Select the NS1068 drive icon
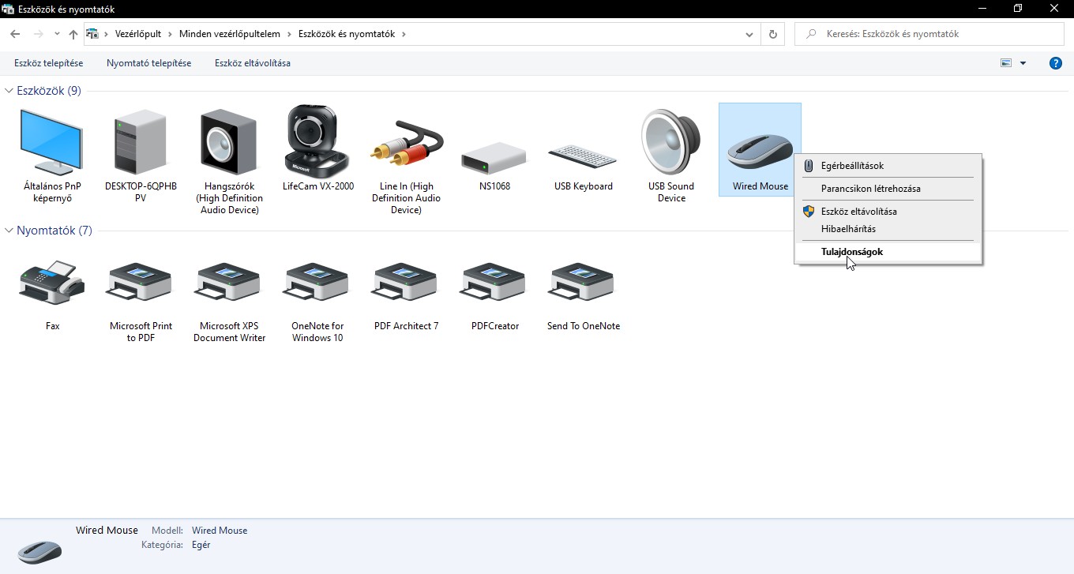Screen dimensions: 1074x574 [493, 158]
